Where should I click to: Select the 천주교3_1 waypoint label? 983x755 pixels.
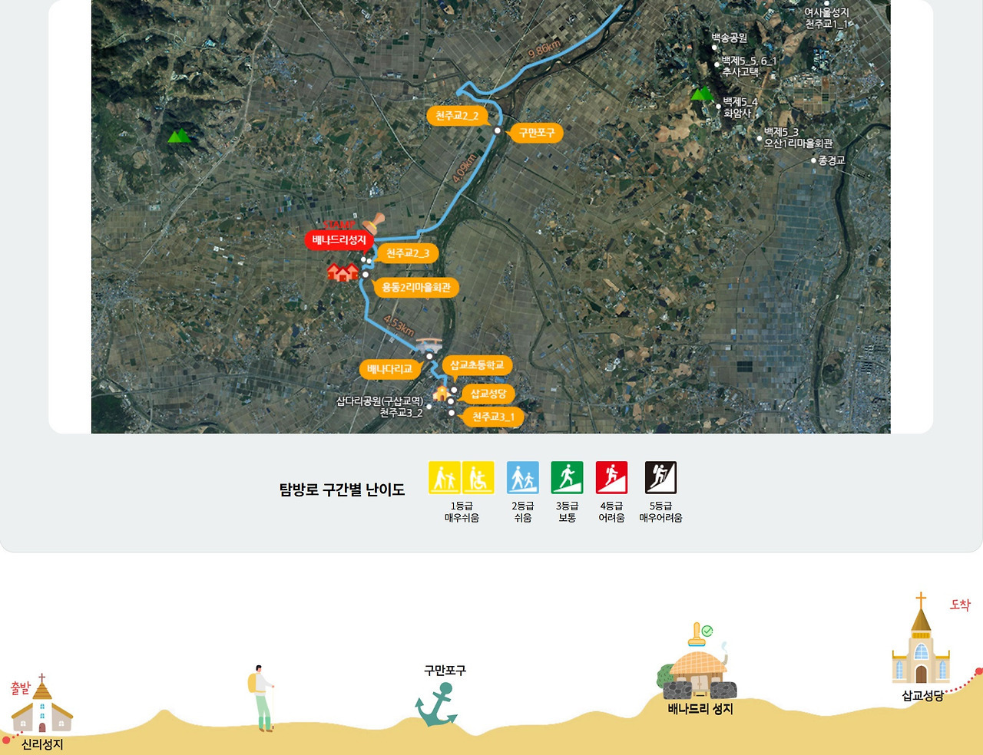[x=493, y=417]
